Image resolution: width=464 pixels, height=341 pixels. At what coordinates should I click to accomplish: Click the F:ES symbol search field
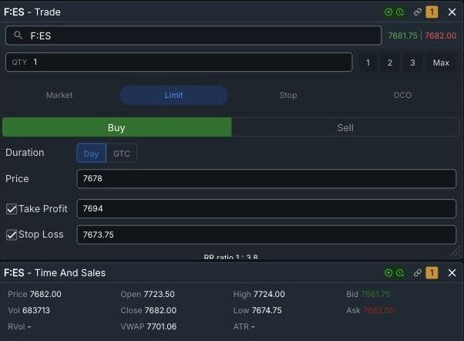coord(193,35)
